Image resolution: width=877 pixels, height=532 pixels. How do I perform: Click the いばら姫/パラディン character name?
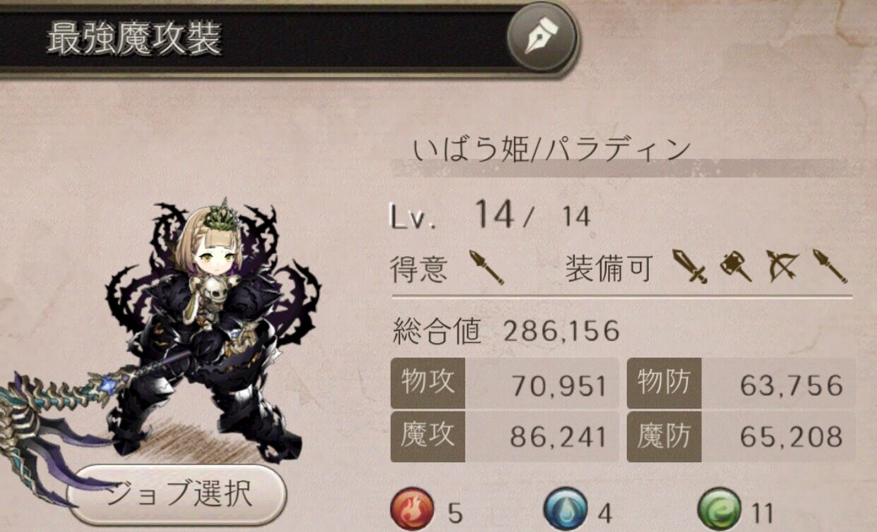coord(551,150)
